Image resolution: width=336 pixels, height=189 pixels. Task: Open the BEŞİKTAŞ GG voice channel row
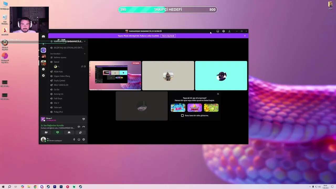(x=68, y=48)
